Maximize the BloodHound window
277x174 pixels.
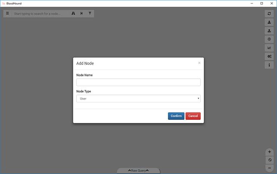tap(261, 3)
